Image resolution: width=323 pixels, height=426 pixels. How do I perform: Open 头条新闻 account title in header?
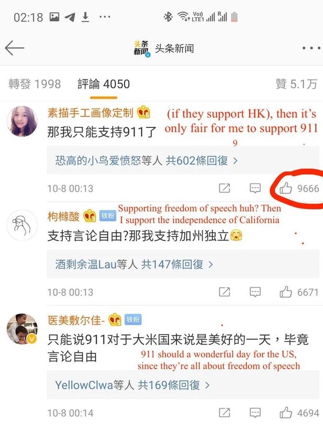pyautogui.click(x=174, y=48)
